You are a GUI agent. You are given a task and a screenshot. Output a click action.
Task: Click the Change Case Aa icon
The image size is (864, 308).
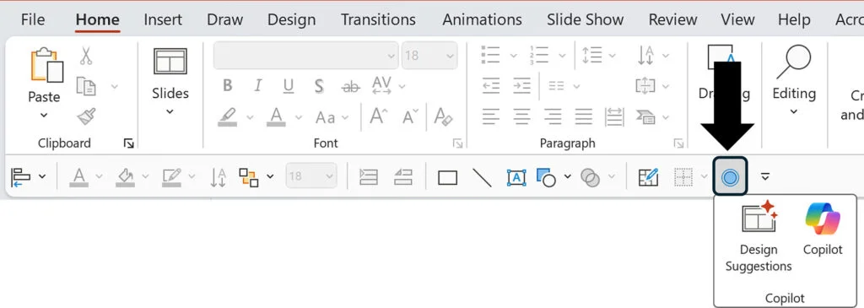pos(325,117)
